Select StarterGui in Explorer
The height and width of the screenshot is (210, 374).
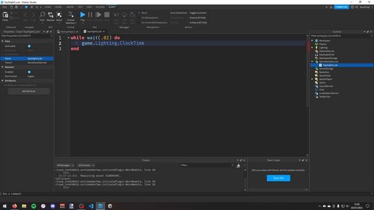324,72
